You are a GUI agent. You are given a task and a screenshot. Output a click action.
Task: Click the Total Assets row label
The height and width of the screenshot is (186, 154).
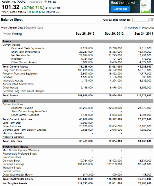[10, 95]
